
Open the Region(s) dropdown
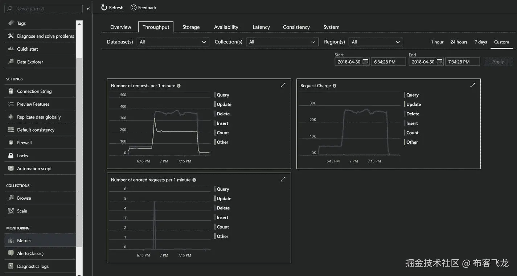[376, 42]
